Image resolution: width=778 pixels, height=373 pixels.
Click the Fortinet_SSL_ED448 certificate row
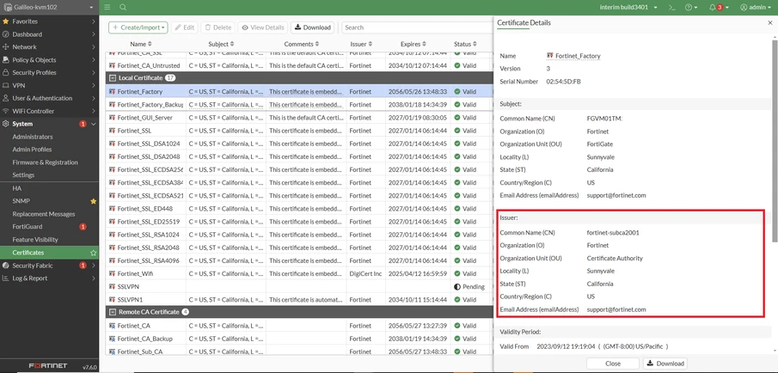pyautogui.click(x=300, y=208)
